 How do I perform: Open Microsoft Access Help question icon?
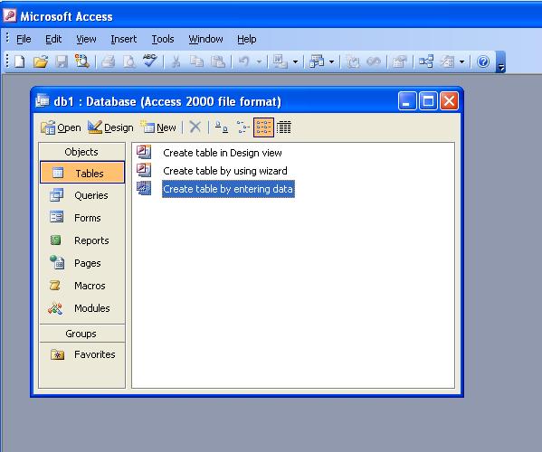point(483,61)
